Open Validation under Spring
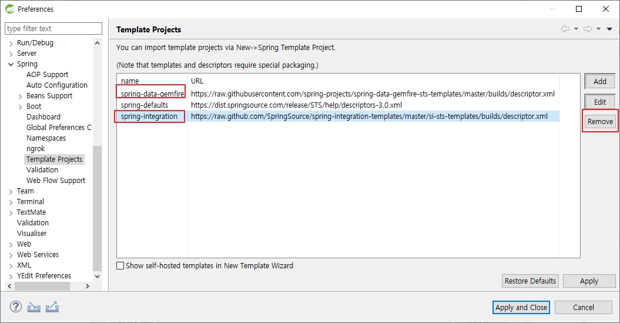This screenshot has height=323, width=620. point(42,170)
